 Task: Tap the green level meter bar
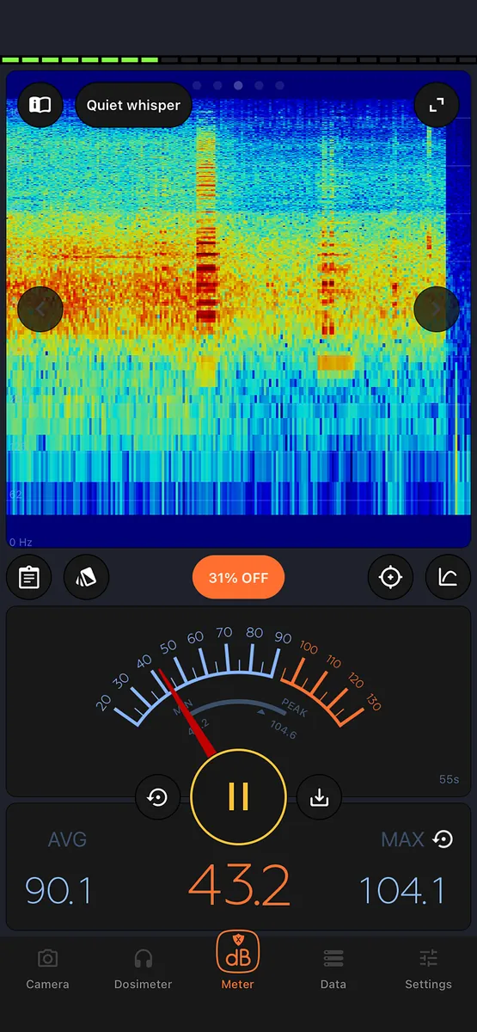click(x=80, y=60)
